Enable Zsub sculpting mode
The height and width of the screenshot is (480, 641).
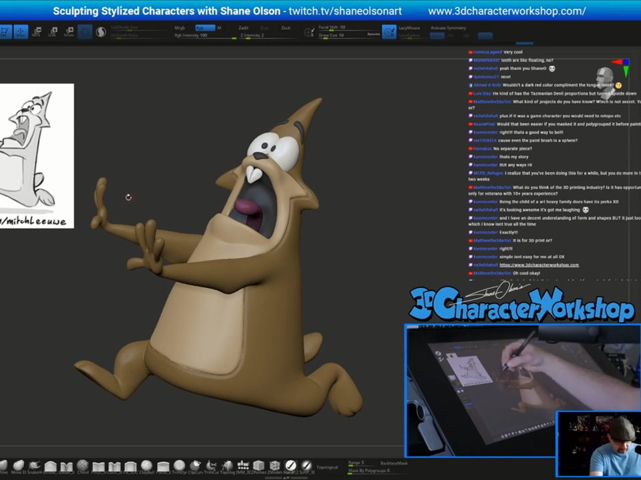click(x=286, y=28)
